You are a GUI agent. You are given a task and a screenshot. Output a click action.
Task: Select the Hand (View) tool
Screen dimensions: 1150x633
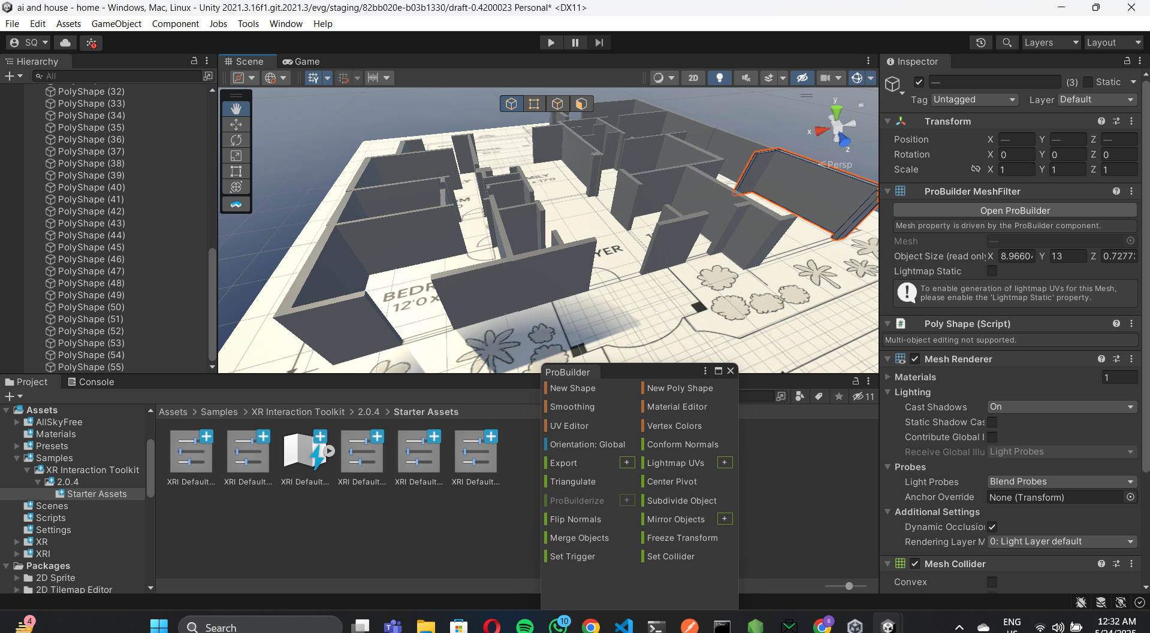pyautogui.click(x=236, y=108)
